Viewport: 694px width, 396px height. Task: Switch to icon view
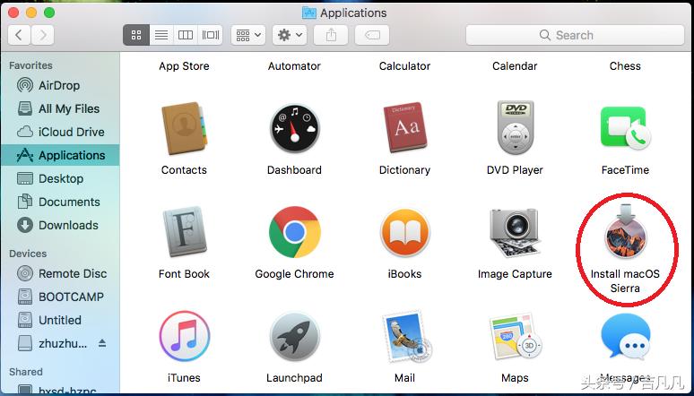pos(136,35)
